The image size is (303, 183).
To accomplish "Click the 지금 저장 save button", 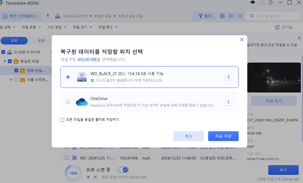I will 223,136.
